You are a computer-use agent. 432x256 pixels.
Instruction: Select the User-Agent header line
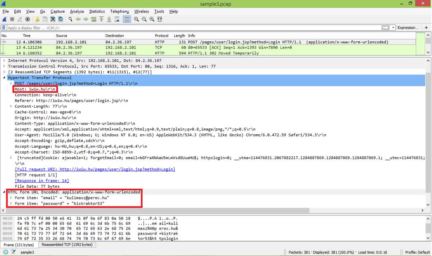tap(170, 135)
